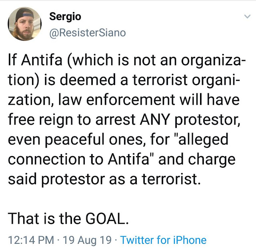Click the phrase 'law enforcement'
Viewport: 256px width, 251px height.
coord(116,100)
